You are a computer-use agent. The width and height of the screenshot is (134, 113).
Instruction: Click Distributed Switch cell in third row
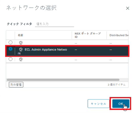click(111, 60)
